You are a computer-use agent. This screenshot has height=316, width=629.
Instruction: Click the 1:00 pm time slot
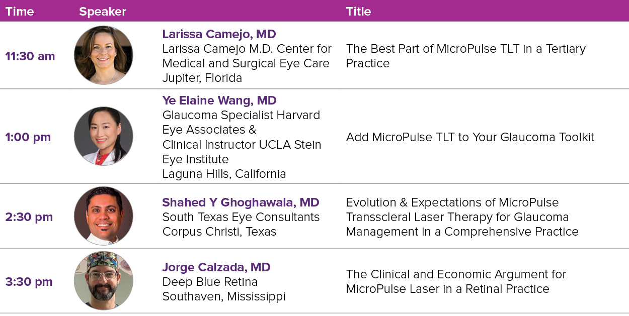pos(28,137)
